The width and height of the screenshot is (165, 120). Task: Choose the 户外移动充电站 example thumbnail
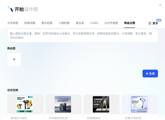click(x=63, y=104)
